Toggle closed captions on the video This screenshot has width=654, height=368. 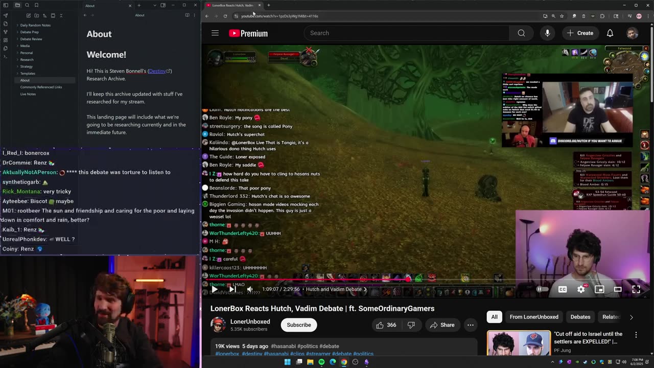[x=563, y=289]
